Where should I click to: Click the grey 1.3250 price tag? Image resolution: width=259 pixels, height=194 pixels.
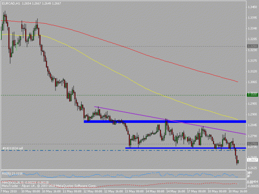tap(252, 46)
